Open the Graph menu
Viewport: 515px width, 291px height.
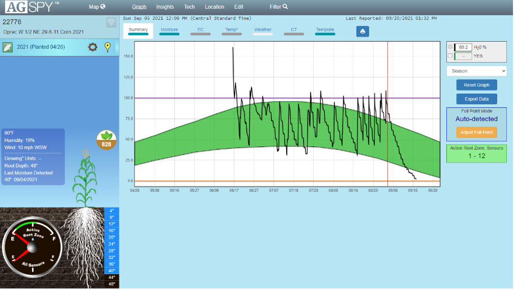pyautogui.click(x=139, y=7)
